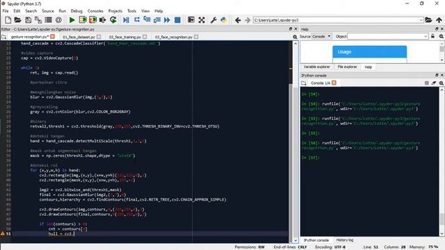Switch to 01_face_dataset.py tab
Image resolution: width=445 pixels, height=250 pixels.
79,37
